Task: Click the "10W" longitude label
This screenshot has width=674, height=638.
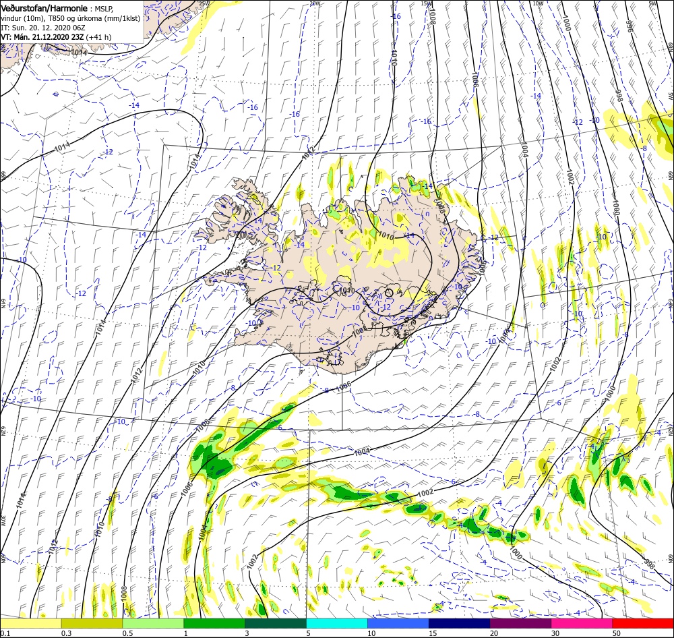Action: click(538, 3)
